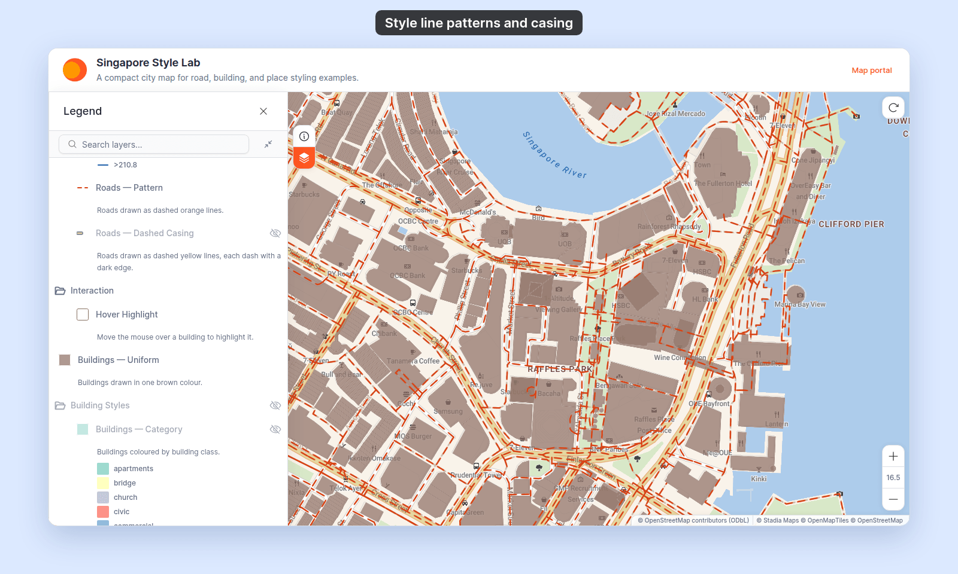Select the Roads — Dashed Casing label
This screenshot has width=958, height=574.
[145, 233]
